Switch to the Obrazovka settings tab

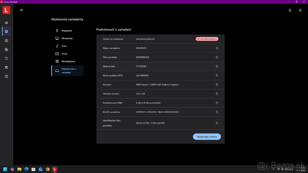tap(67, 38)
